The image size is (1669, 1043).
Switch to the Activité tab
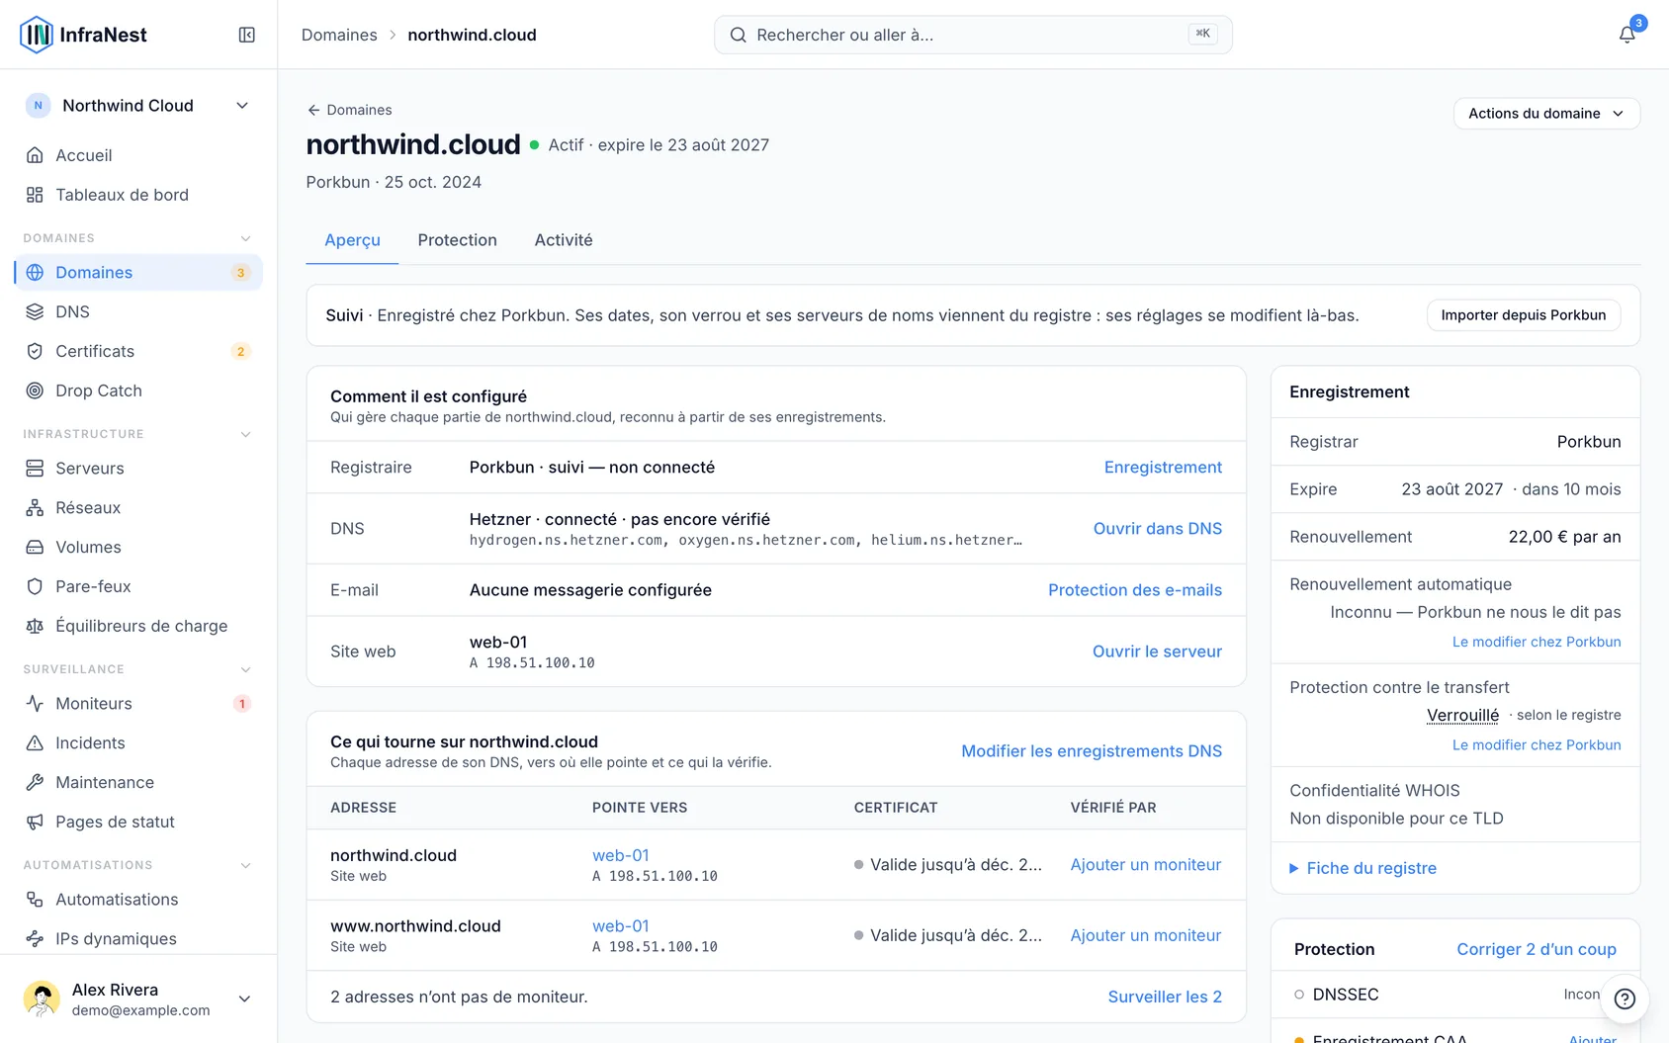coord(564,240)
